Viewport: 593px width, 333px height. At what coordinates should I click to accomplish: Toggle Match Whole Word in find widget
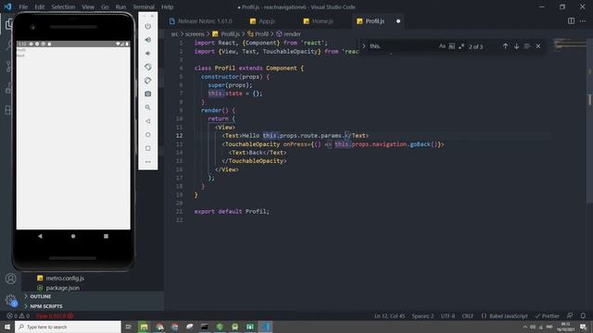[451, 46]
